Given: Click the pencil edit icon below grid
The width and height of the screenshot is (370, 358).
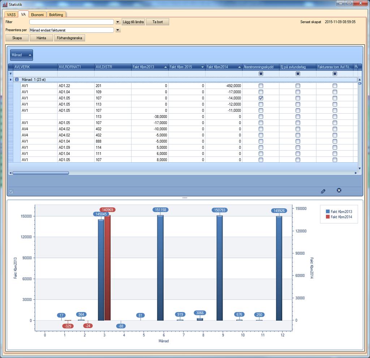Looking at the screenshot, I should pyautogui.click(x=323, y=191).
